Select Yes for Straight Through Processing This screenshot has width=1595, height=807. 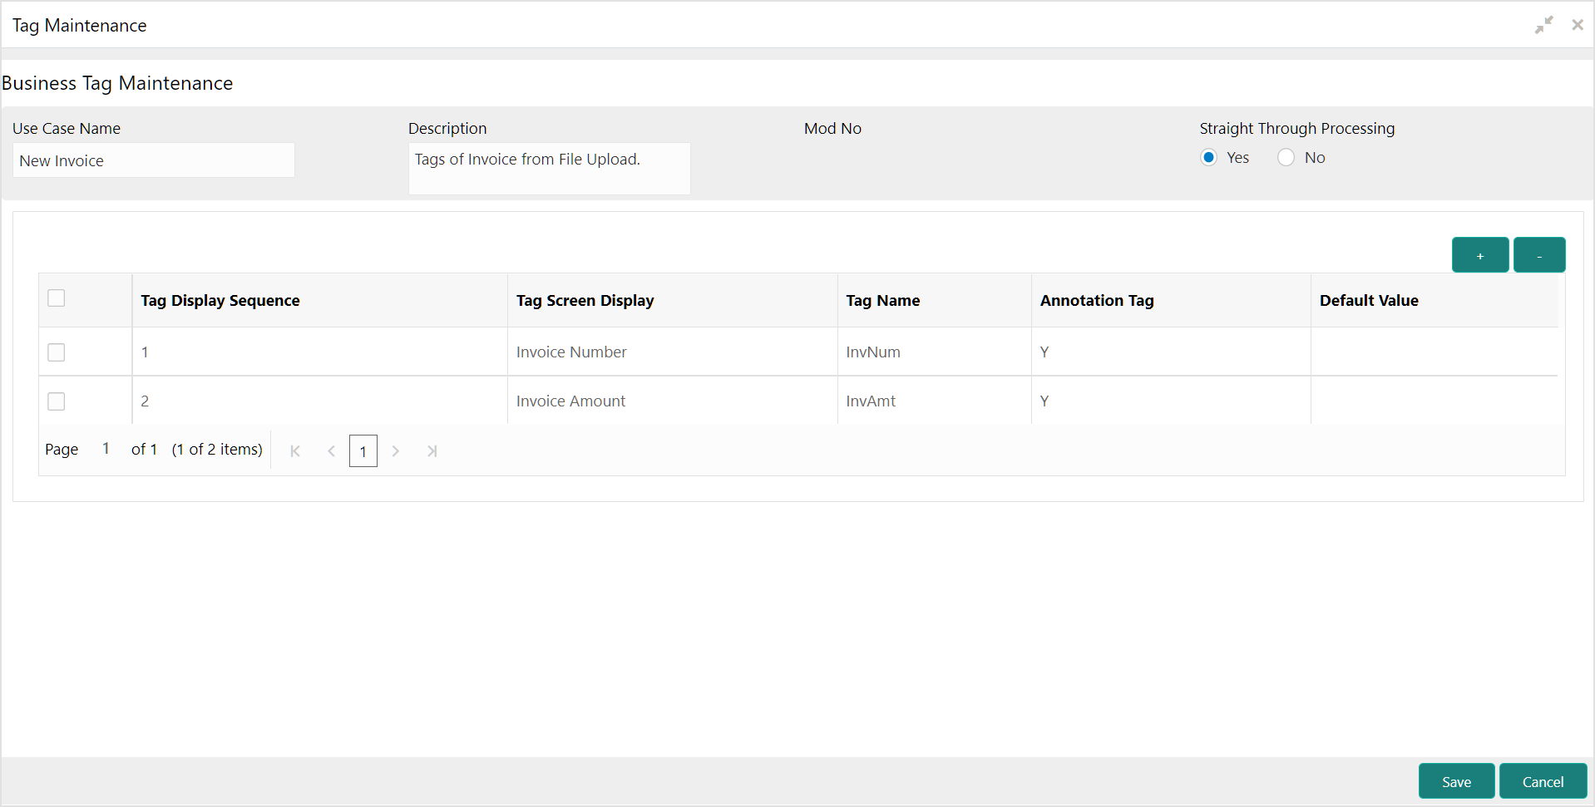point(1209,158)
